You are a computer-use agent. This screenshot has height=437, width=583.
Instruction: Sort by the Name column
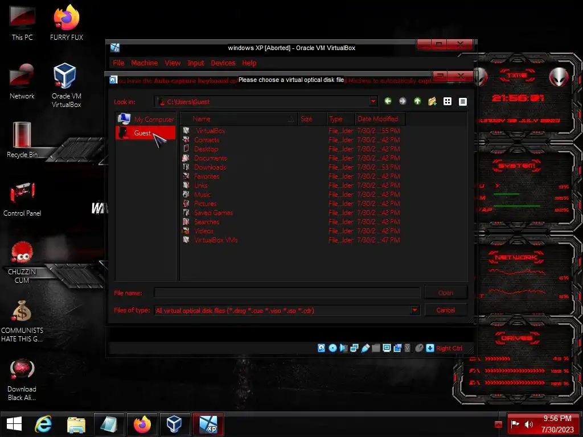coord(239,119)
